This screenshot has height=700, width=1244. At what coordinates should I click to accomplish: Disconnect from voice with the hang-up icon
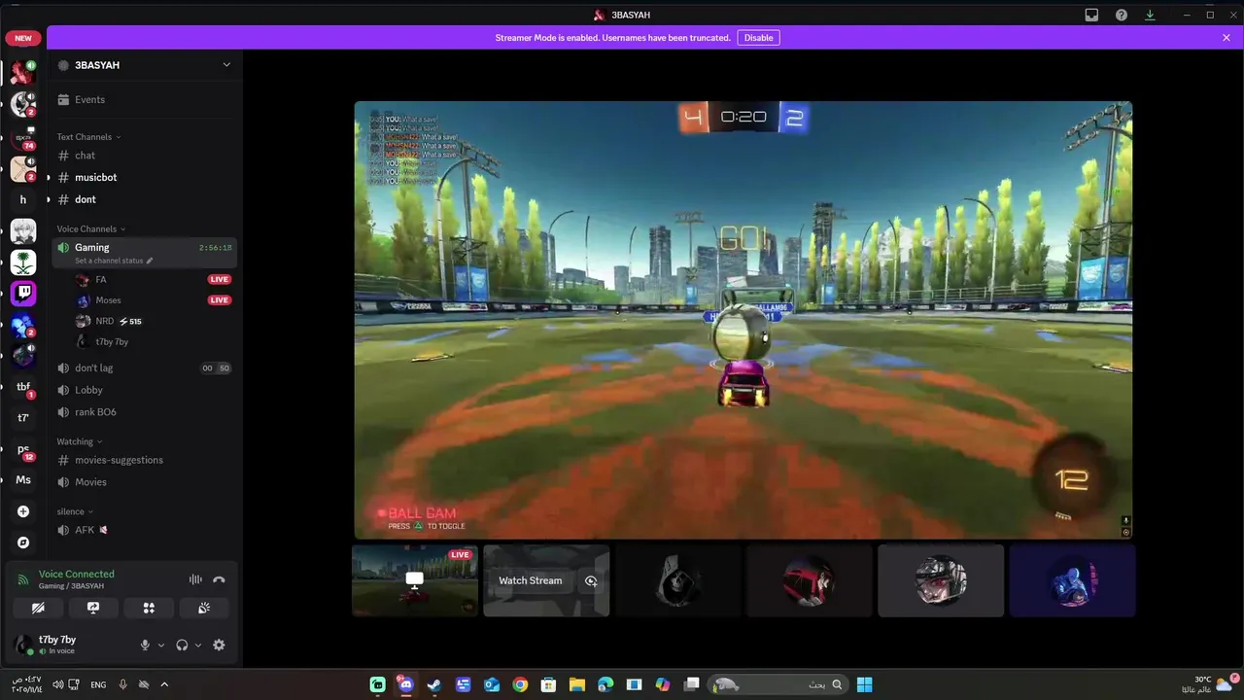pos(219,579)
